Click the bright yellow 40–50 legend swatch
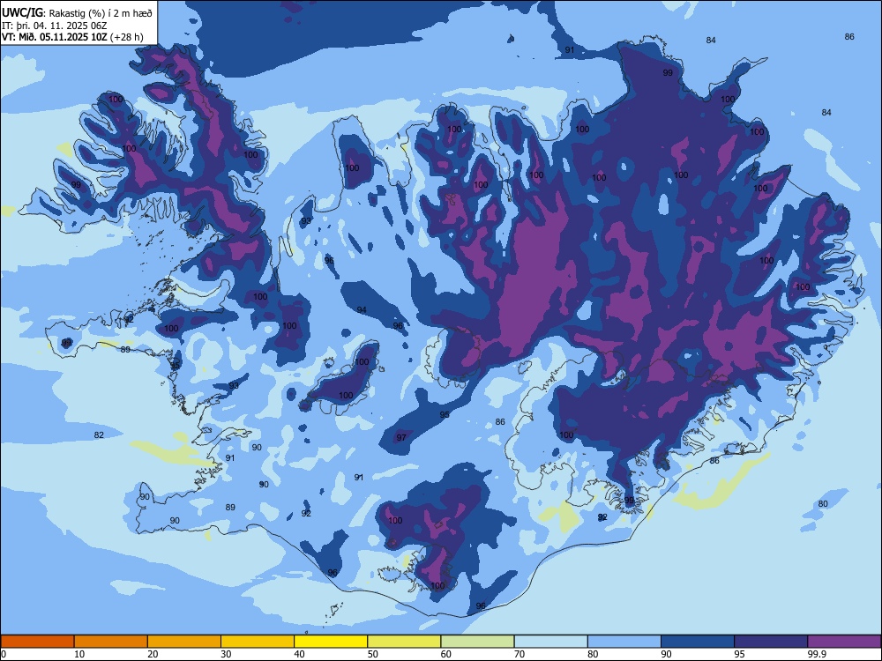Image resolution: width=882 pixels, height=661 pixels. pos(331,642)
